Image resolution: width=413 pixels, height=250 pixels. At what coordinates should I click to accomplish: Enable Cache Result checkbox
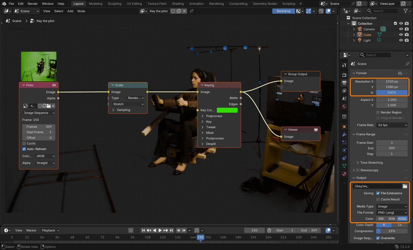(x=378, y=199)
